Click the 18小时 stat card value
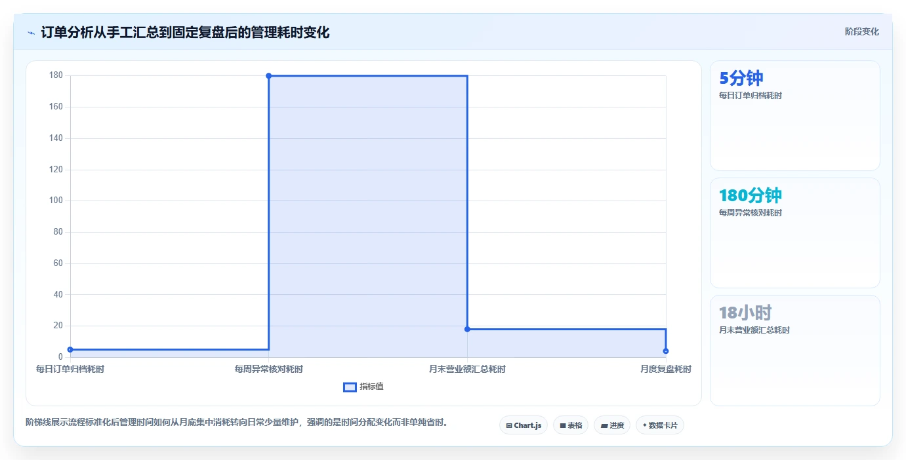This screenshot has height=460, width=906. coord(745,313)
